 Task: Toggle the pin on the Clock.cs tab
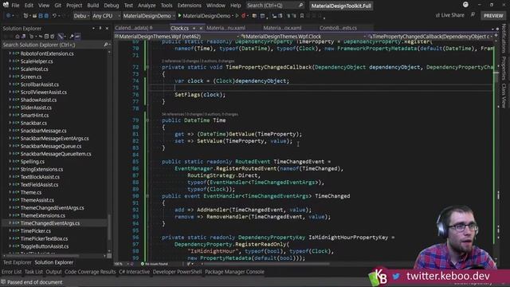click(x=194, y=29)
